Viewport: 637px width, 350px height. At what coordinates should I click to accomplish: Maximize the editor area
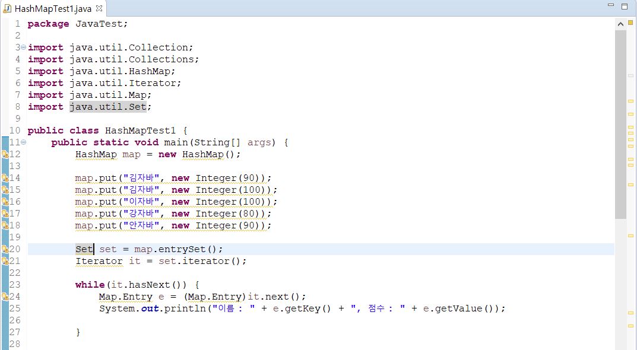(x=625, y=6)
